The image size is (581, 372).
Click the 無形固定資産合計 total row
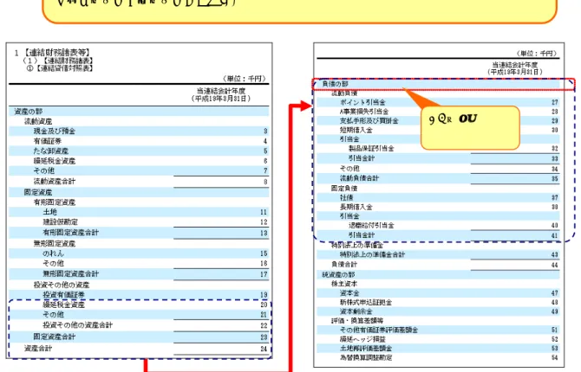pyautogui.click(x=139, y=274)
